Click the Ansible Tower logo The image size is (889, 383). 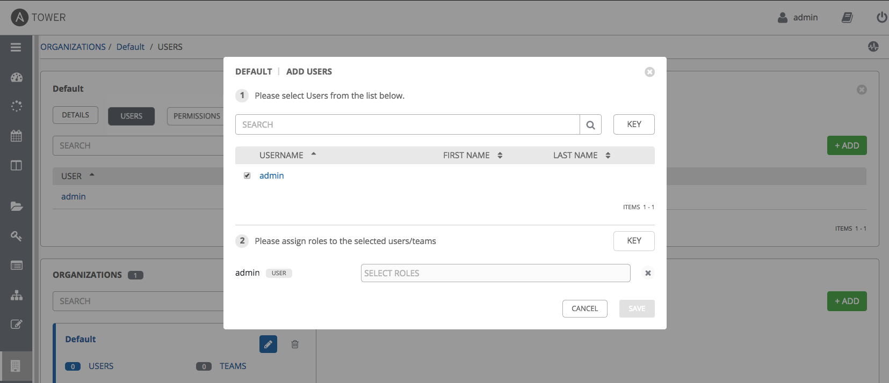tap(38, 17)
